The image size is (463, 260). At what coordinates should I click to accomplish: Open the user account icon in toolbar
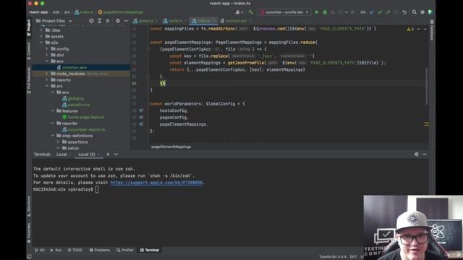[x=239, y=12]
